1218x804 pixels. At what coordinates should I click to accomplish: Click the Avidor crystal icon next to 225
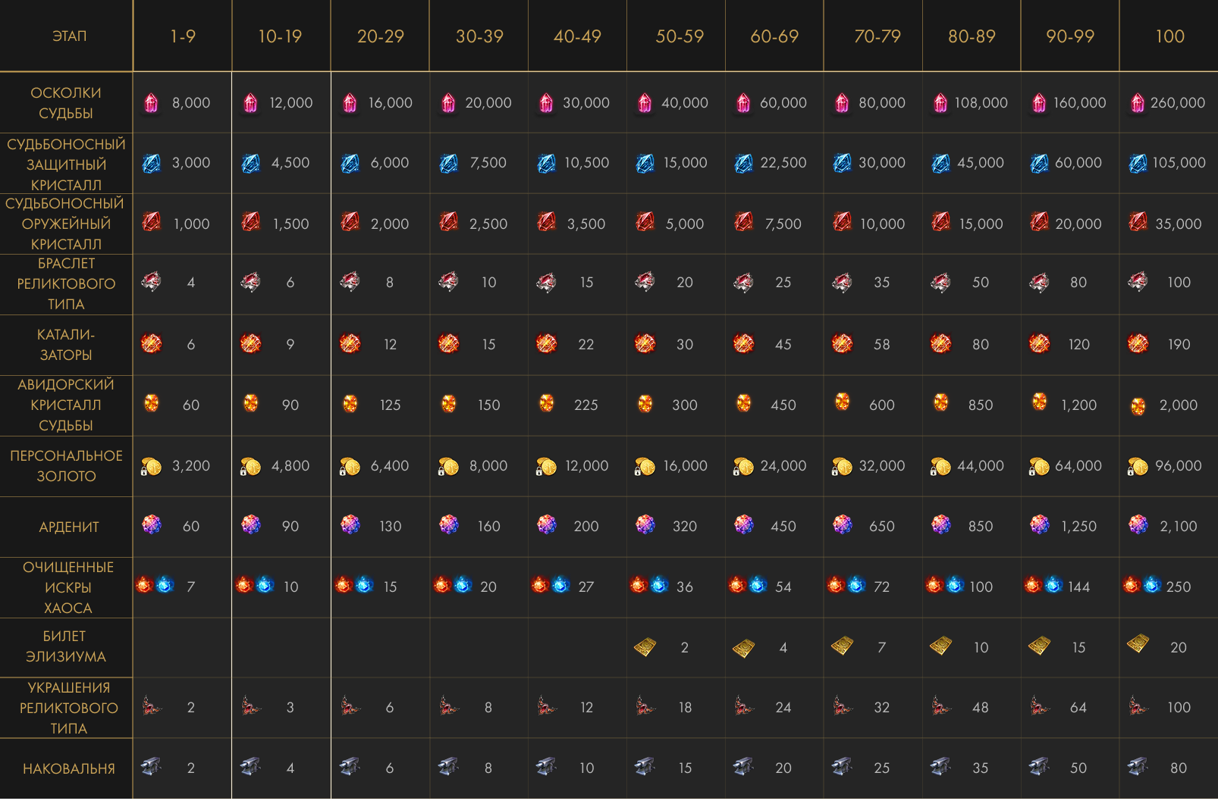546,404
